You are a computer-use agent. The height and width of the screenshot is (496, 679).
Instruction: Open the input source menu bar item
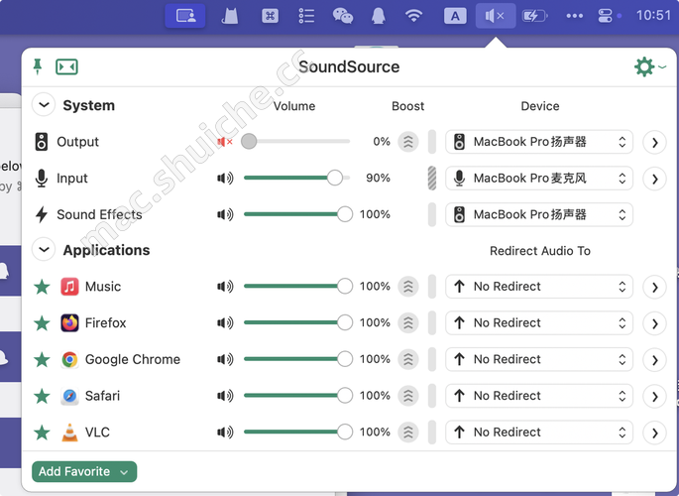454,16
